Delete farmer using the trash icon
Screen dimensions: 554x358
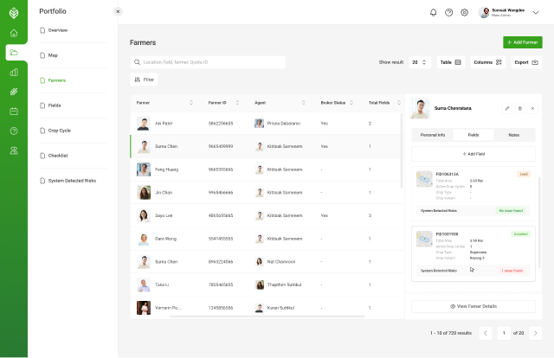coord(519,108)
